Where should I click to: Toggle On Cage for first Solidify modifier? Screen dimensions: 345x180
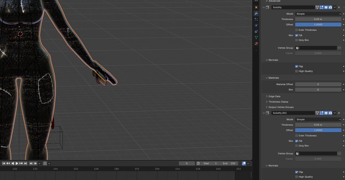[x=317, y=7]
